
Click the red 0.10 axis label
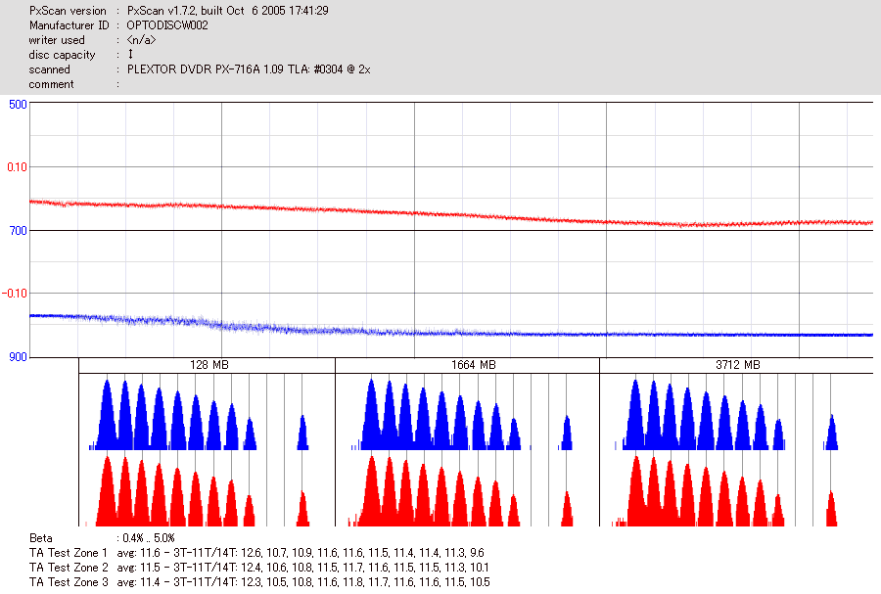click(x=17, y=167)
